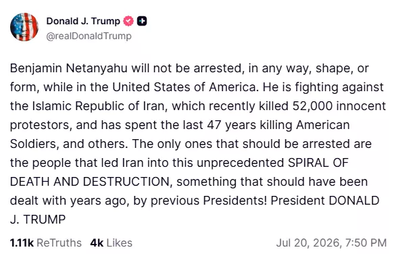This screenshot has height=254, width=394.
Task: Click the Likes label
Action: click(120, 243)
